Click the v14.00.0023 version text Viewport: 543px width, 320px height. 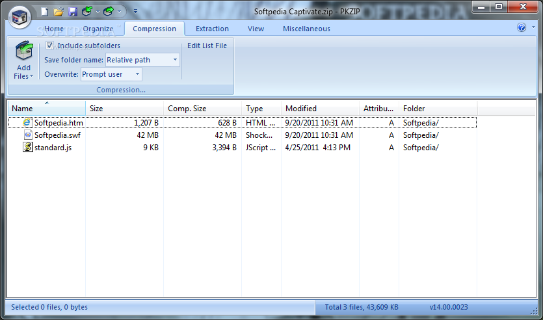tap(449, 307)
